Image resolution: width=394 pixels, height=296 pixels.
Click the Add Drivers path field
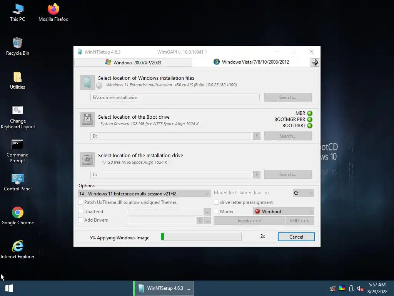162,220
